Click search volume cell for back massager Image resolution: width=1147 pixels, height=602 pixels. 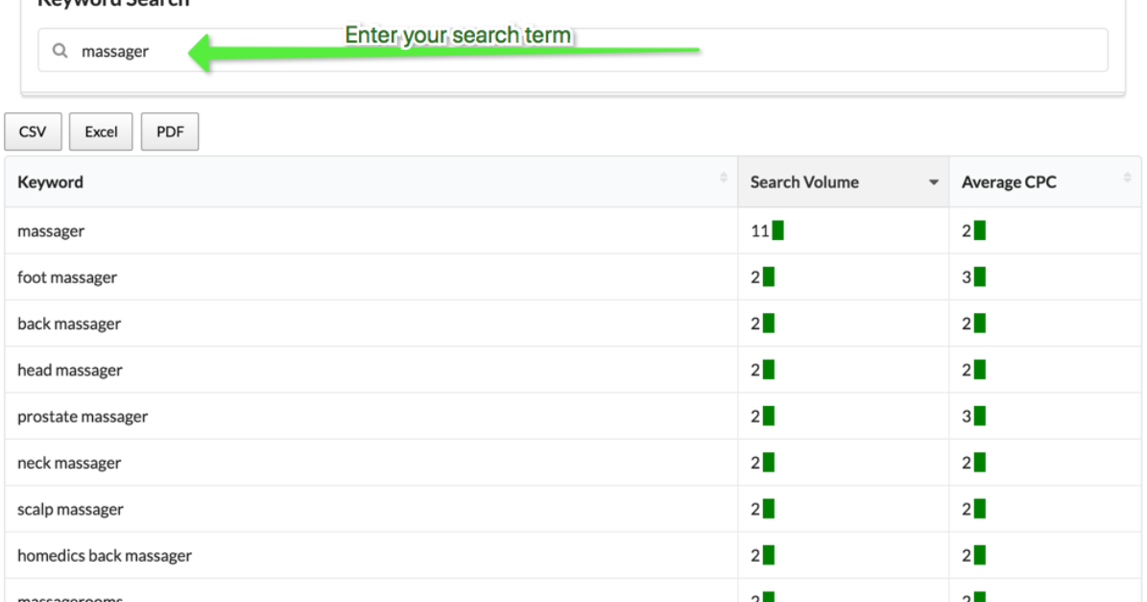(844, 324)
